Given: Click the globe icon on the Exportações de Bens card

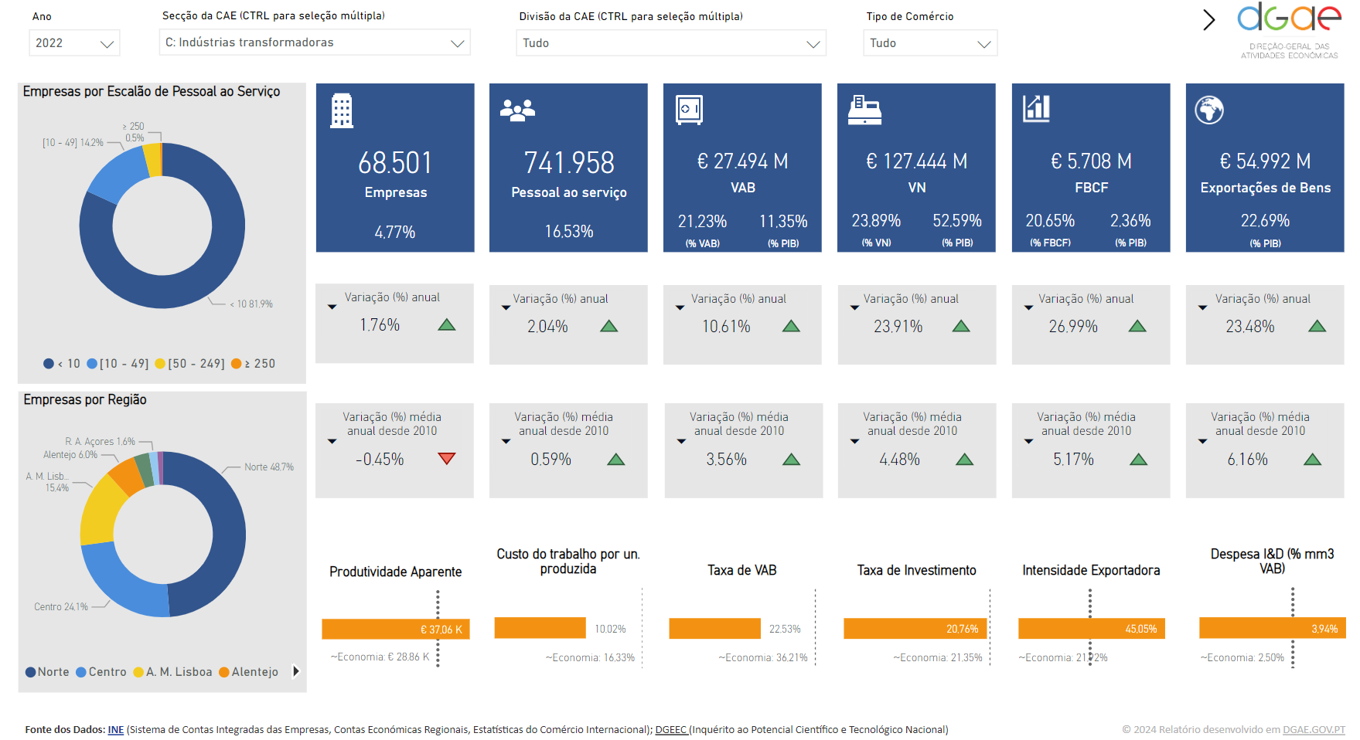Looking at the screenshot, I should tap(1209, 110).
